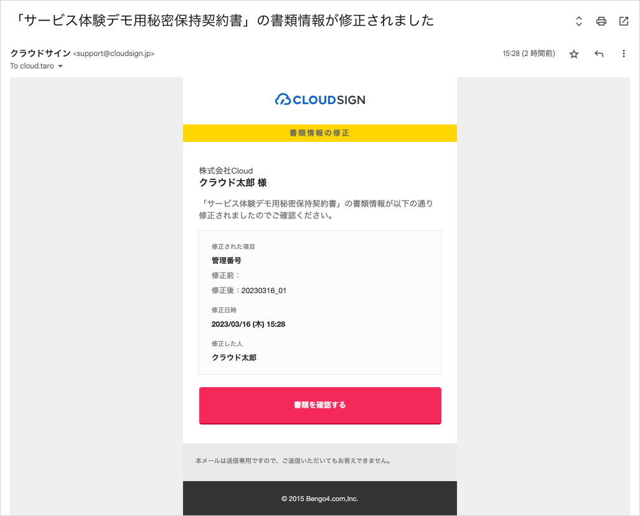This screenshot has height=516, width=640.
Task: Open email in new window icon
Action: 624,21
